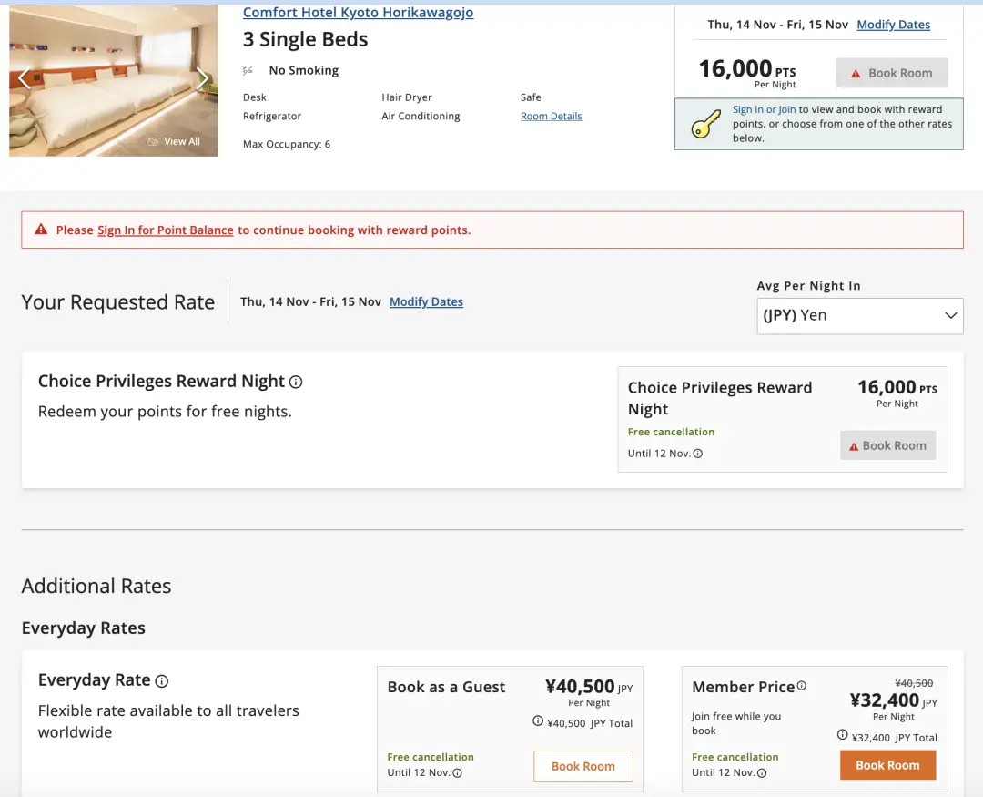Click info icon next to Everyday Rate
The image size is (983, 797).
pos(162,681)
